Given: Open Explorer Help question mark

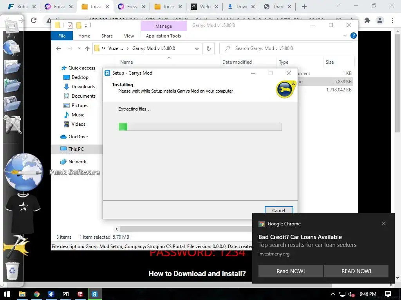Looking at the screenshot, I should click(x=354, y=36).
